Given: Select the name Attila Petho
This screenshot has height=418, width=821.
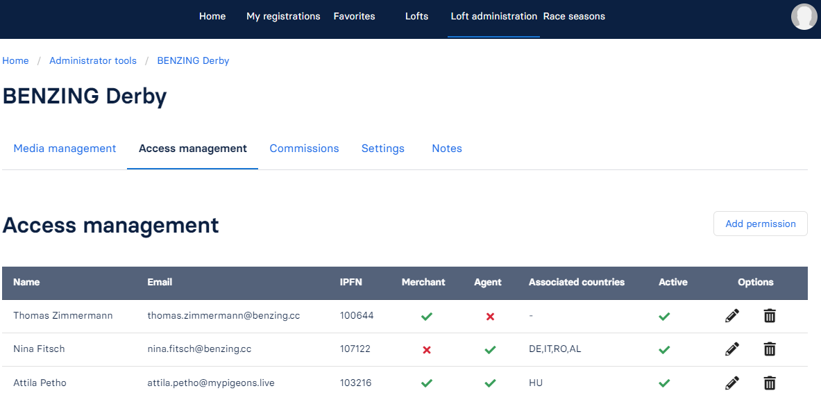Looking at the screenshot, I should click(x=40, y=383).
